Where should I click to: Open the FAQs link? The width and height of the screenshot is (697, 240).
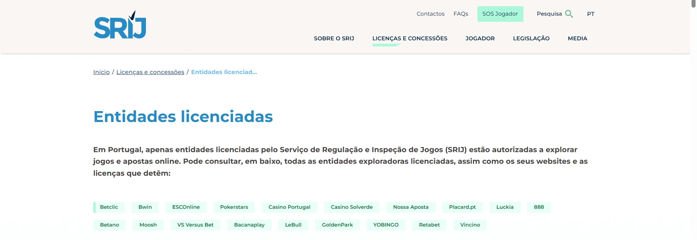(x=461, y=14)
